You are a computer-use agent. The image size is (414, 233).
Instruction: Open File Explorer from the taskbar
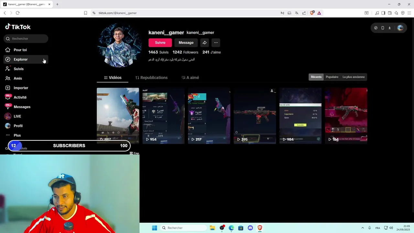(x=212, y=228)
